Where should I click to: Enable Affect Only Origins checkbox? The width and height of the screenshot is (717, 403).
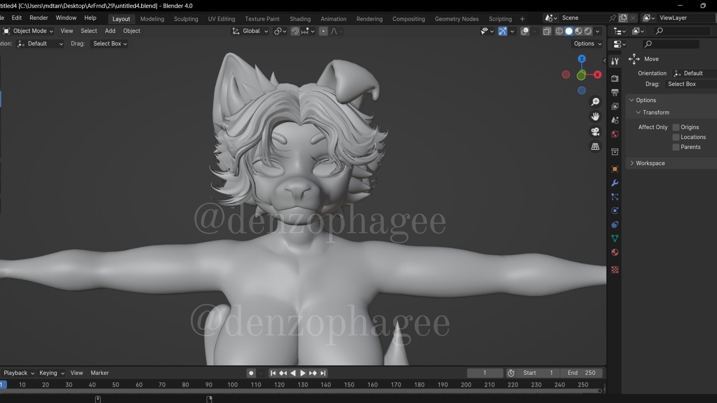click(676, 127)
